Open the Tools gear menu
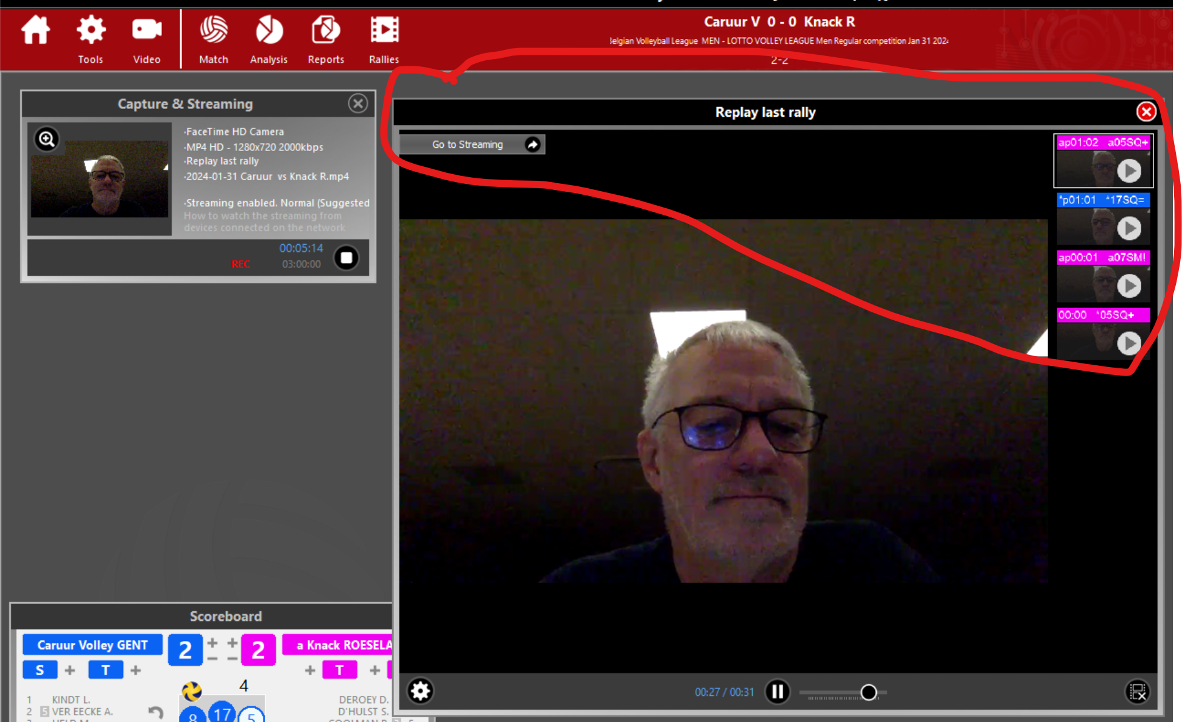This screenshot has height=722, width=1182. (90, 40)
